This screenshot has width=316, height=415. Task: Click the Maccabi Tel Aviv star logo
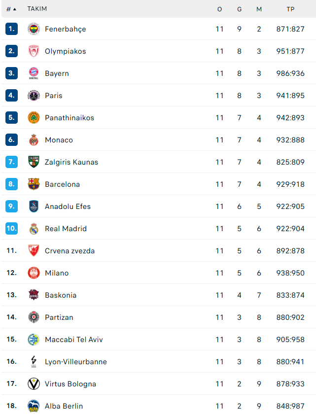(x=34, y=340)
